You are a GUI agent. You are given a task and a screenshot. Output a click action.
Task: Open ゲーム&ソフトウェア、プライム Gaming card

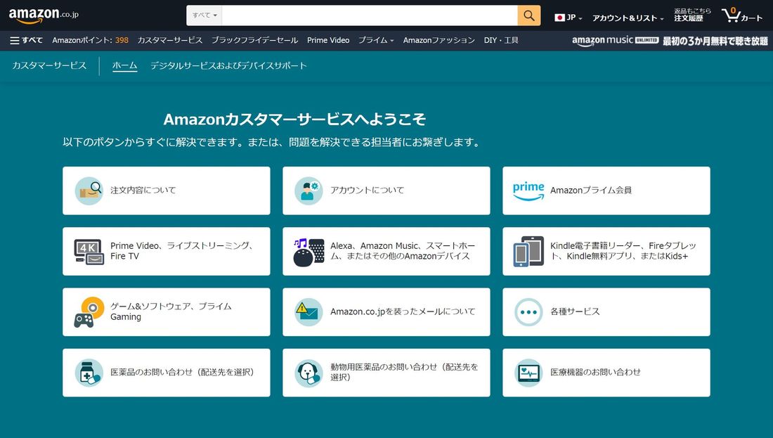[x=167, y=312]
